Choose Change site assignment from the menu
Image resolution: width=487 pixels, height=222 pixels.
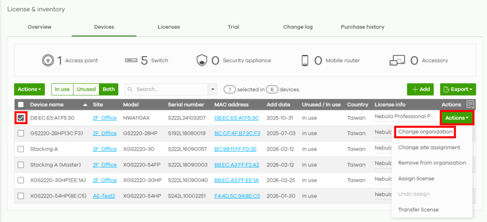[429, 148]
